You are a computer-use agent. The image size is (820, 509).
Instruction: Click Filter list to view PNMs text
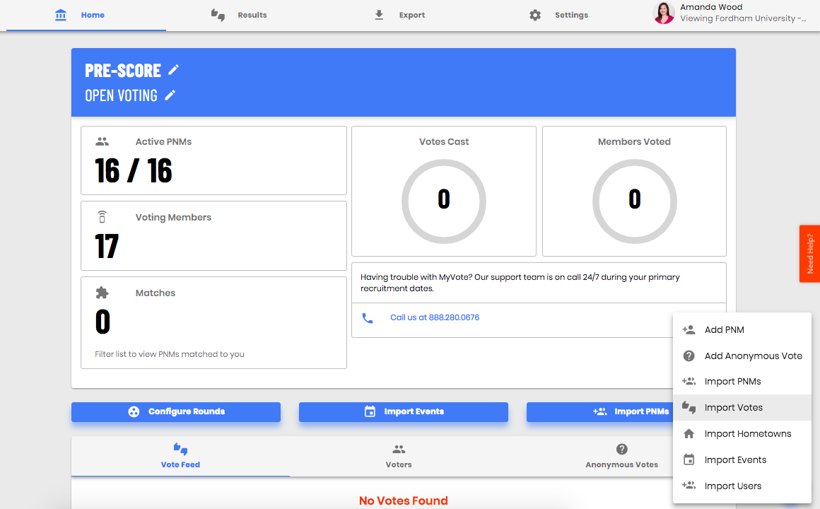point(170,354)
